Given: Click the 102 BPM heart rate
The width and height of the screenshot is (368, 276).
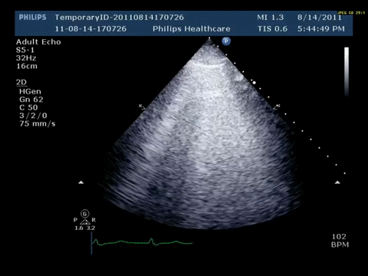Looking at the screenshot, I should click(340, 241).
